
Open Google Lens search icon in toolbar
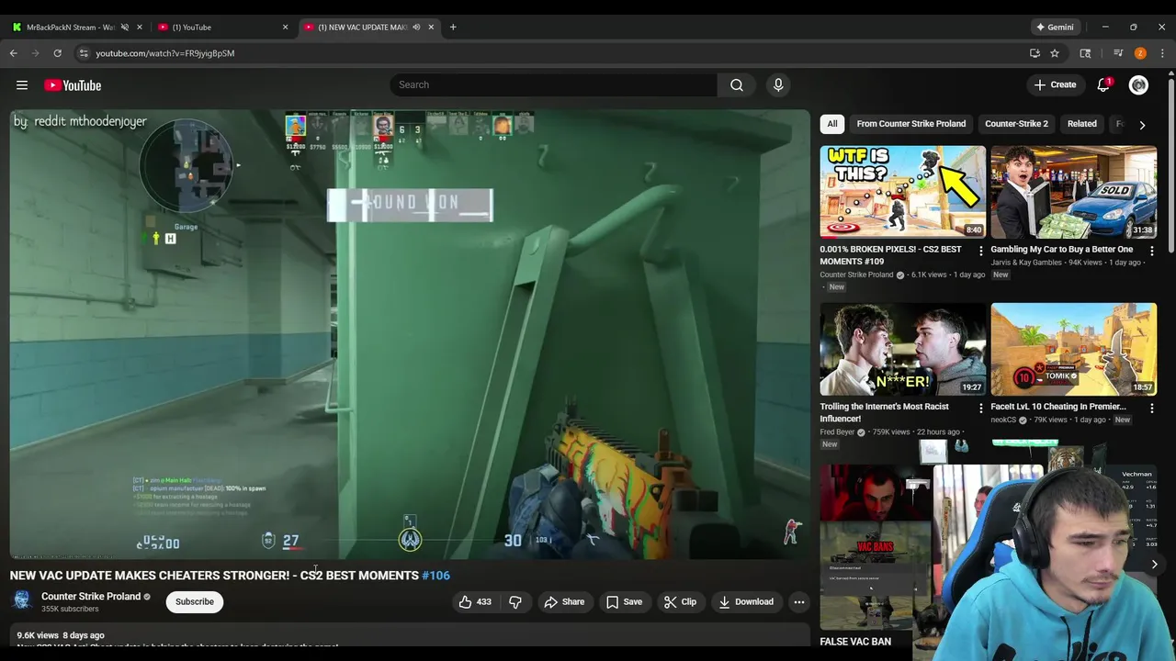coord(1085,53)
